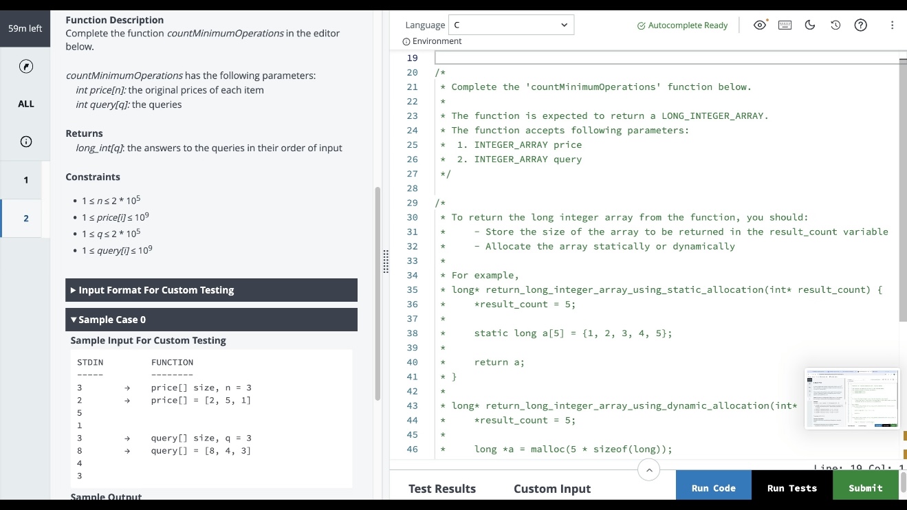The height and width of the screenshot is (510, 907).
Task: Click the 'return a LONG_INTEGER_ARRAY' comment line
Action: pyautogui.click(x=604, y=115)
